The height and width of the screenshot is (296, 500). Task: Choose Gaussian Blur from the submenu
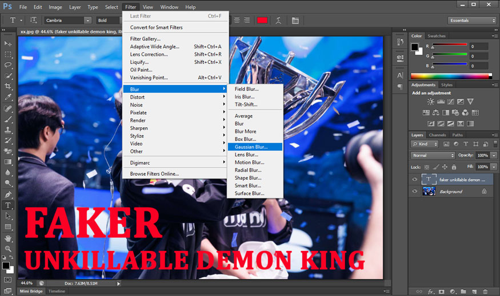click(x=255, y=147)
